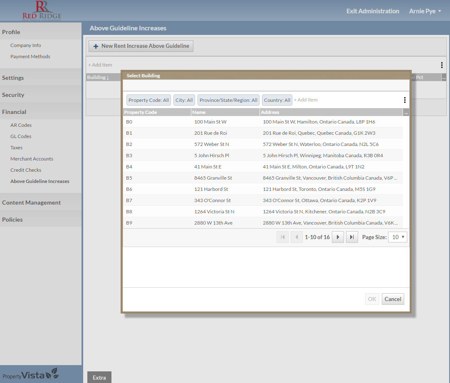
Task: Jump to last page of buildings
Action: click(x=352, y=237)
